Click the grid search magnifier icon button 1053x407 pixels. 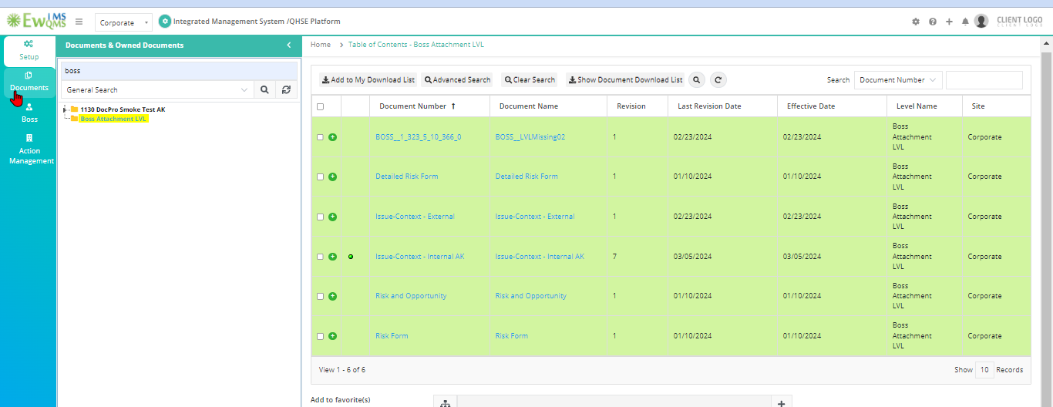696,79
